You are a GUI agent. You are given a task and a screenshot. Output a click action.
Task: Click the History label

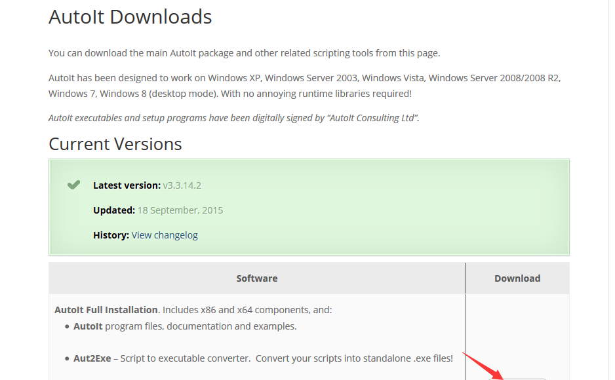111,235
